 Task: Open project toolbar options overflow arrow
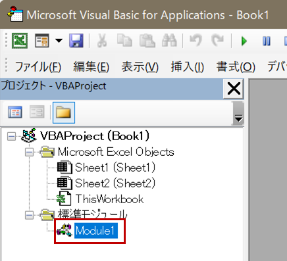point(238,114)
